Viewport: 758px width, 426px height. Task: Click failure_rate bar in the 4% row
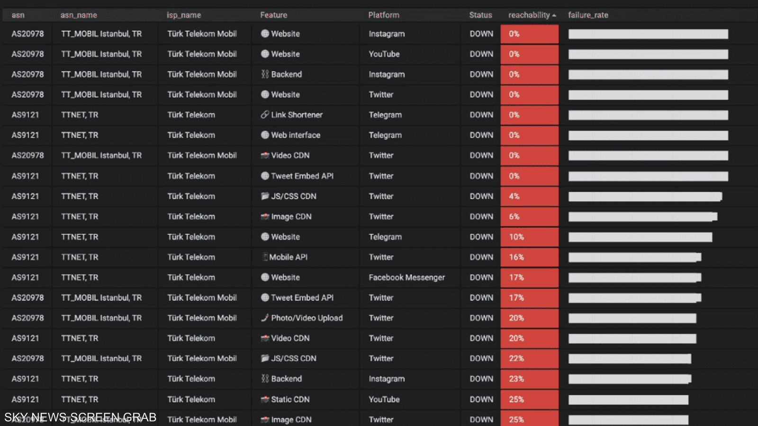tap(645, 196)
